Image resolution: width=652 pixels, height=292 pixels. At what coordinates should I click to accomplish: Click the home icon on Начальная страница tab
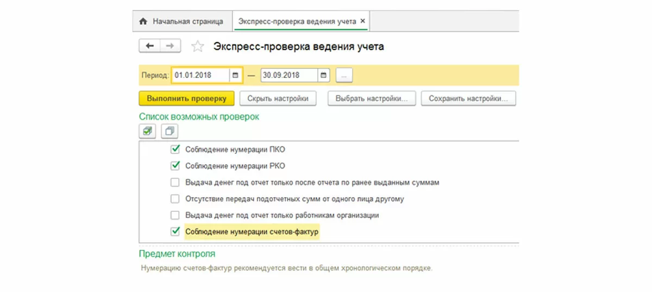143,22
